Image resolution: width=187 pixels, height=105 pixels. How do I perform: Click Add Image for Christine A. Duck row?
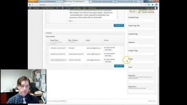coord(108,50)
